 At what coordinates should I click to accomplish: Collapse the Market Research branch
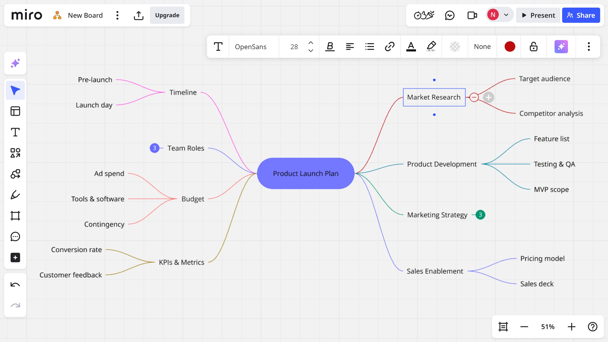tap(474, 97)
